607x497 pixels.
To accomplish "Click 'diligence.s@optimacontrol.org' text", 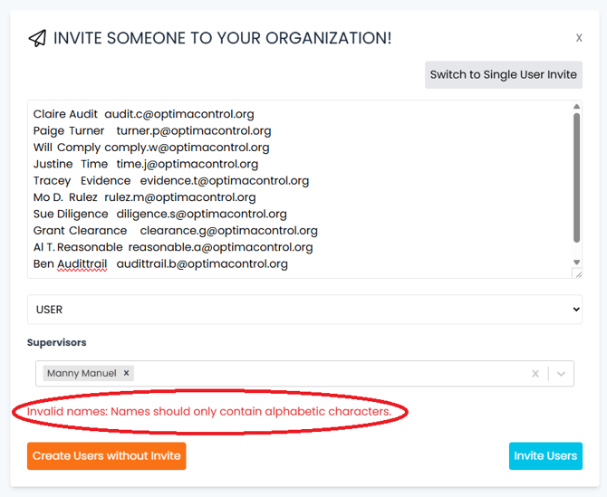I will 202,214.
